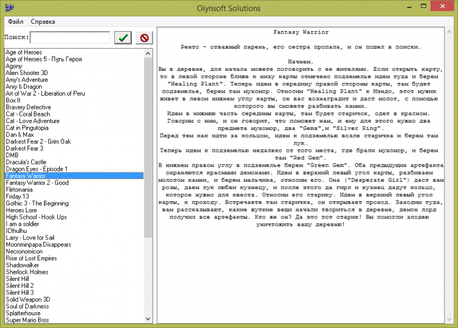Select "Darkest Fear 2 - Grim Oak"
The height and width of the screenshot is (328, 458).
[74, 141]
